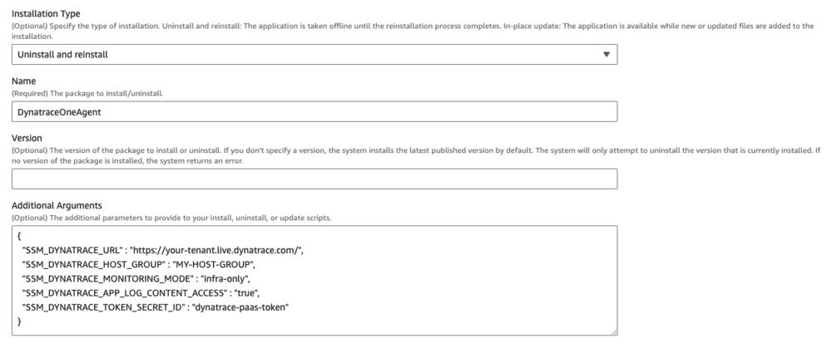Click the Name field containing DynatraceOneAgent

[314, 111]
